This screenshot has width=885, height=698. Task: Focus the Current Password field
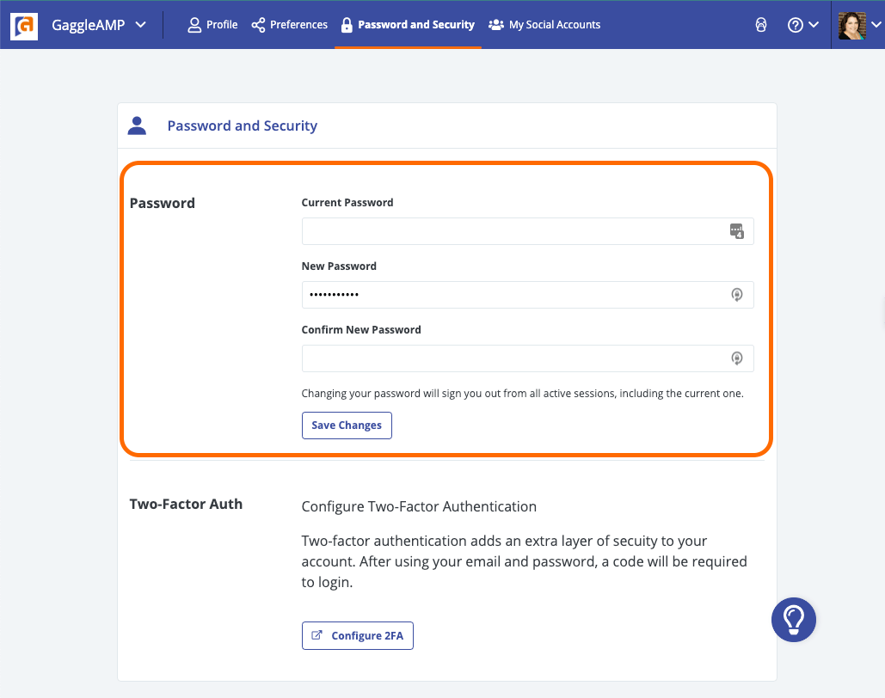(x=527, y=231)
